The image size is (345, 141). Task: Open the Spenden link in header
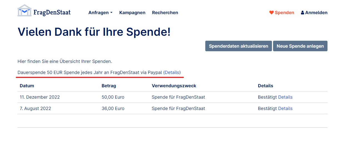(284, 13)
